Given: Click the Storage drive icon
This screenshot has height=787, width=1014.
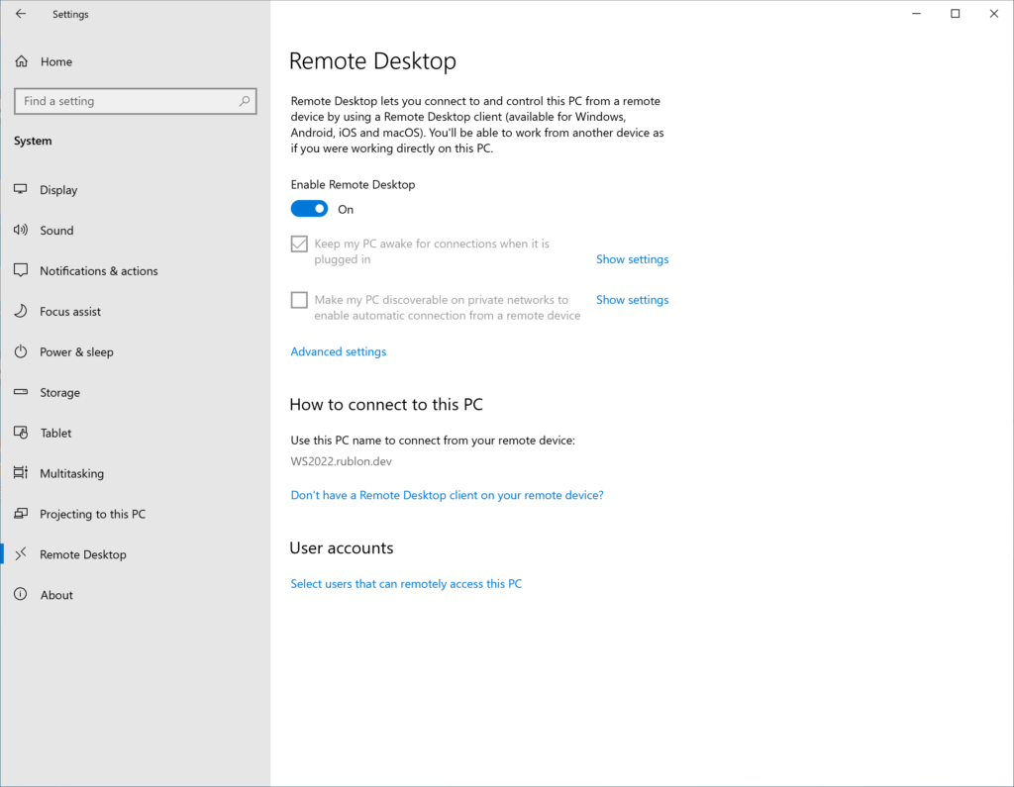Looking at the screenshot, I should pyautogui.click(x=21, y=392).
